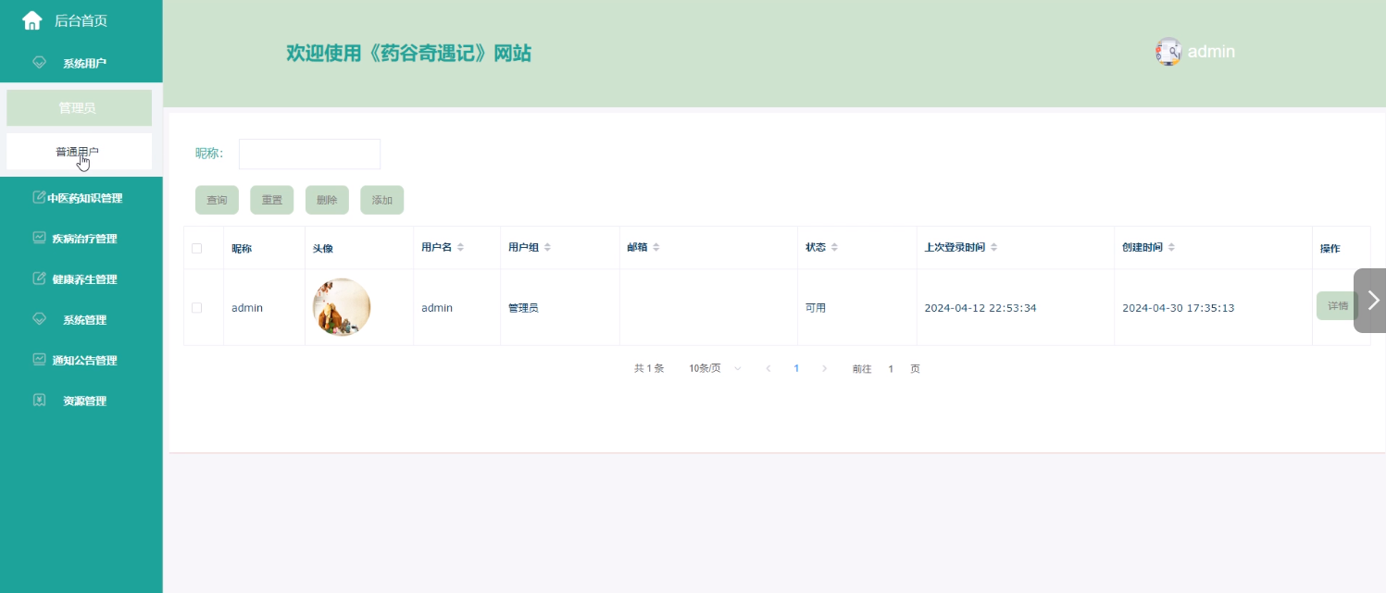Expand the 中医药知识管理 menu
The image size is (1386, 593).
(x=81, y=197)
